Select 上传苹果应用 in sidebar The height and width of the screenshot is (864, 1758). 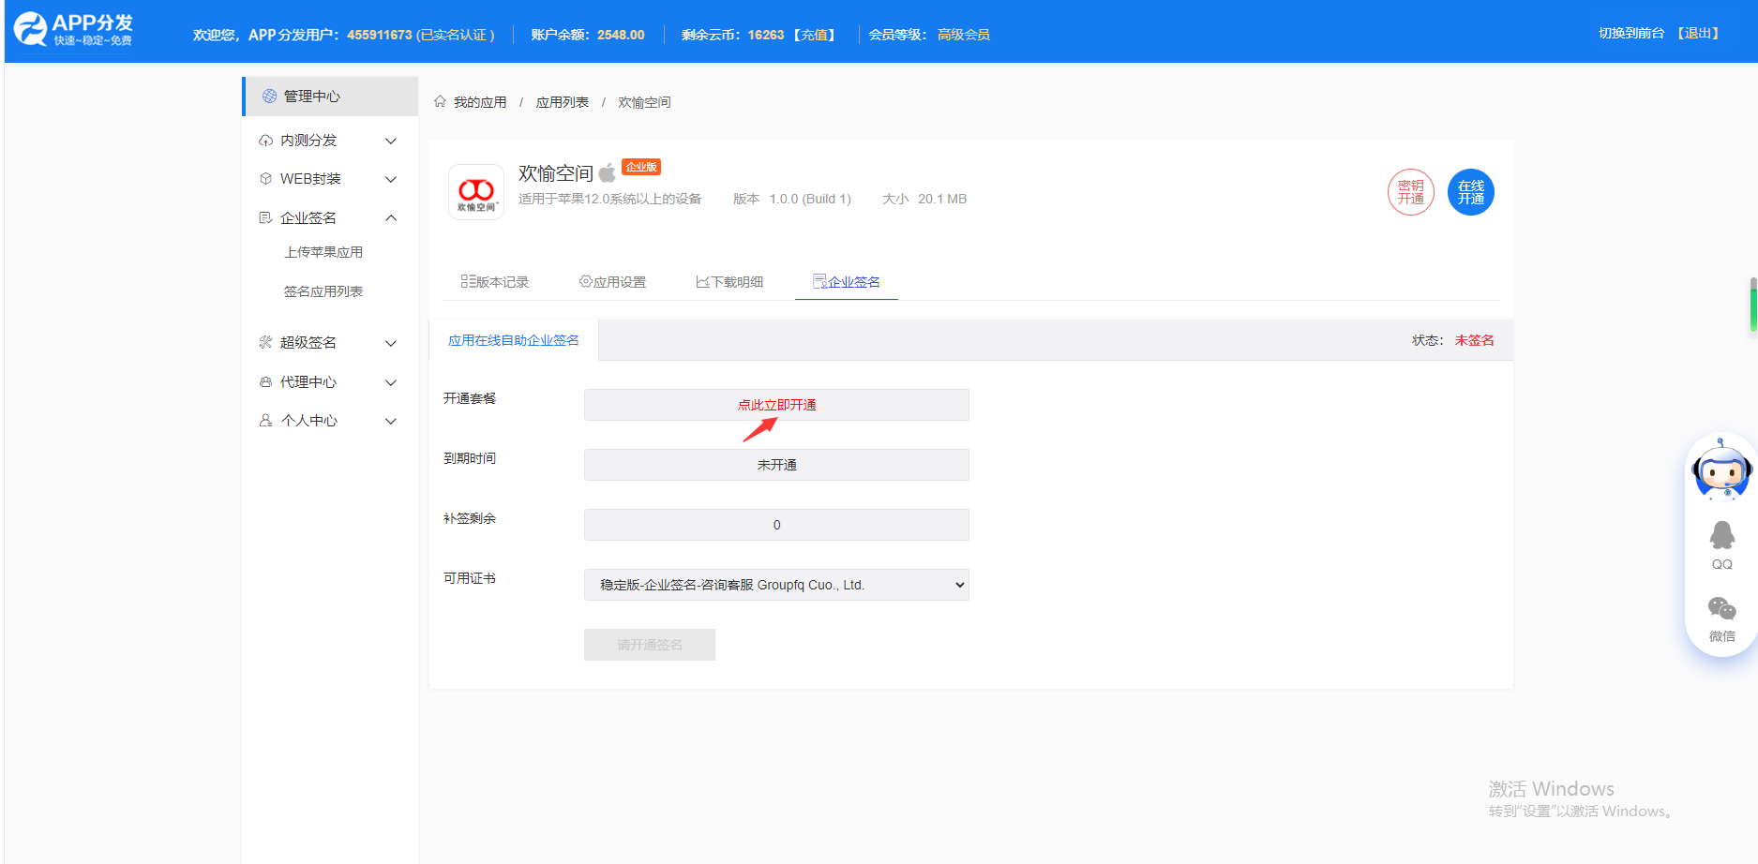[323, 252]
